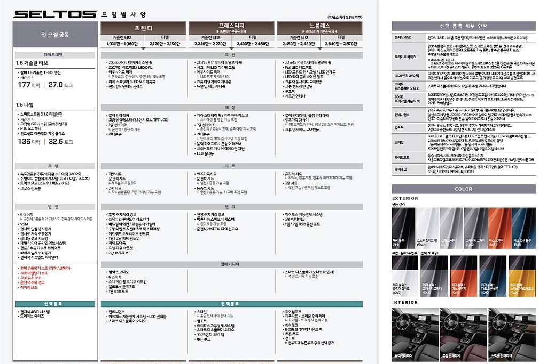Pick the two-tone black and orange swatch
The width and height of the screenshot is (547, 364).
464,276
